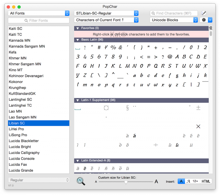Select the @ character in Basic Latin
This screenshot has height=195, width=220.
click(170, 57)
